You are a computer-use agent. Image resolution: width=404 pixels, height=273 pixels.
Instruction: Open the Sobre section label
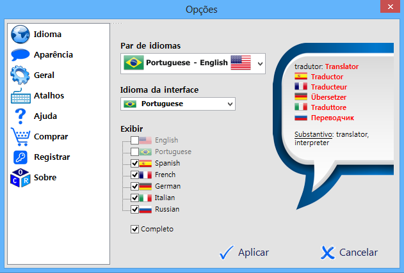pyautogui.click(x=45, y=178)
